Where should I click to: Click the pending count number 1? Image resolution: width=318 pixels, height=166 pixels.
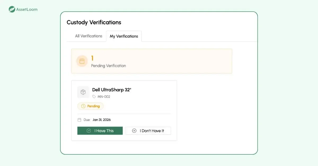click(x=92, y=58)
